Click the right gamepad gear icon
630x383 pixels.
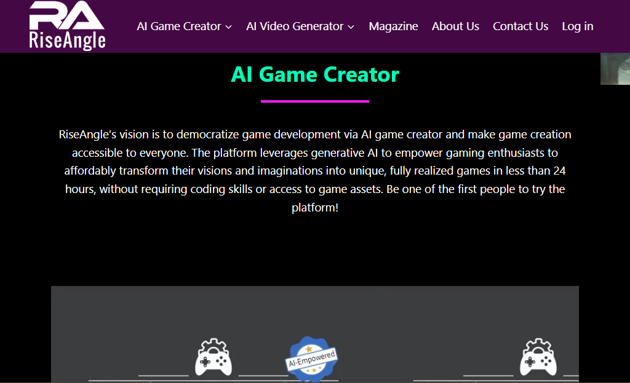(x=538, y=357)
